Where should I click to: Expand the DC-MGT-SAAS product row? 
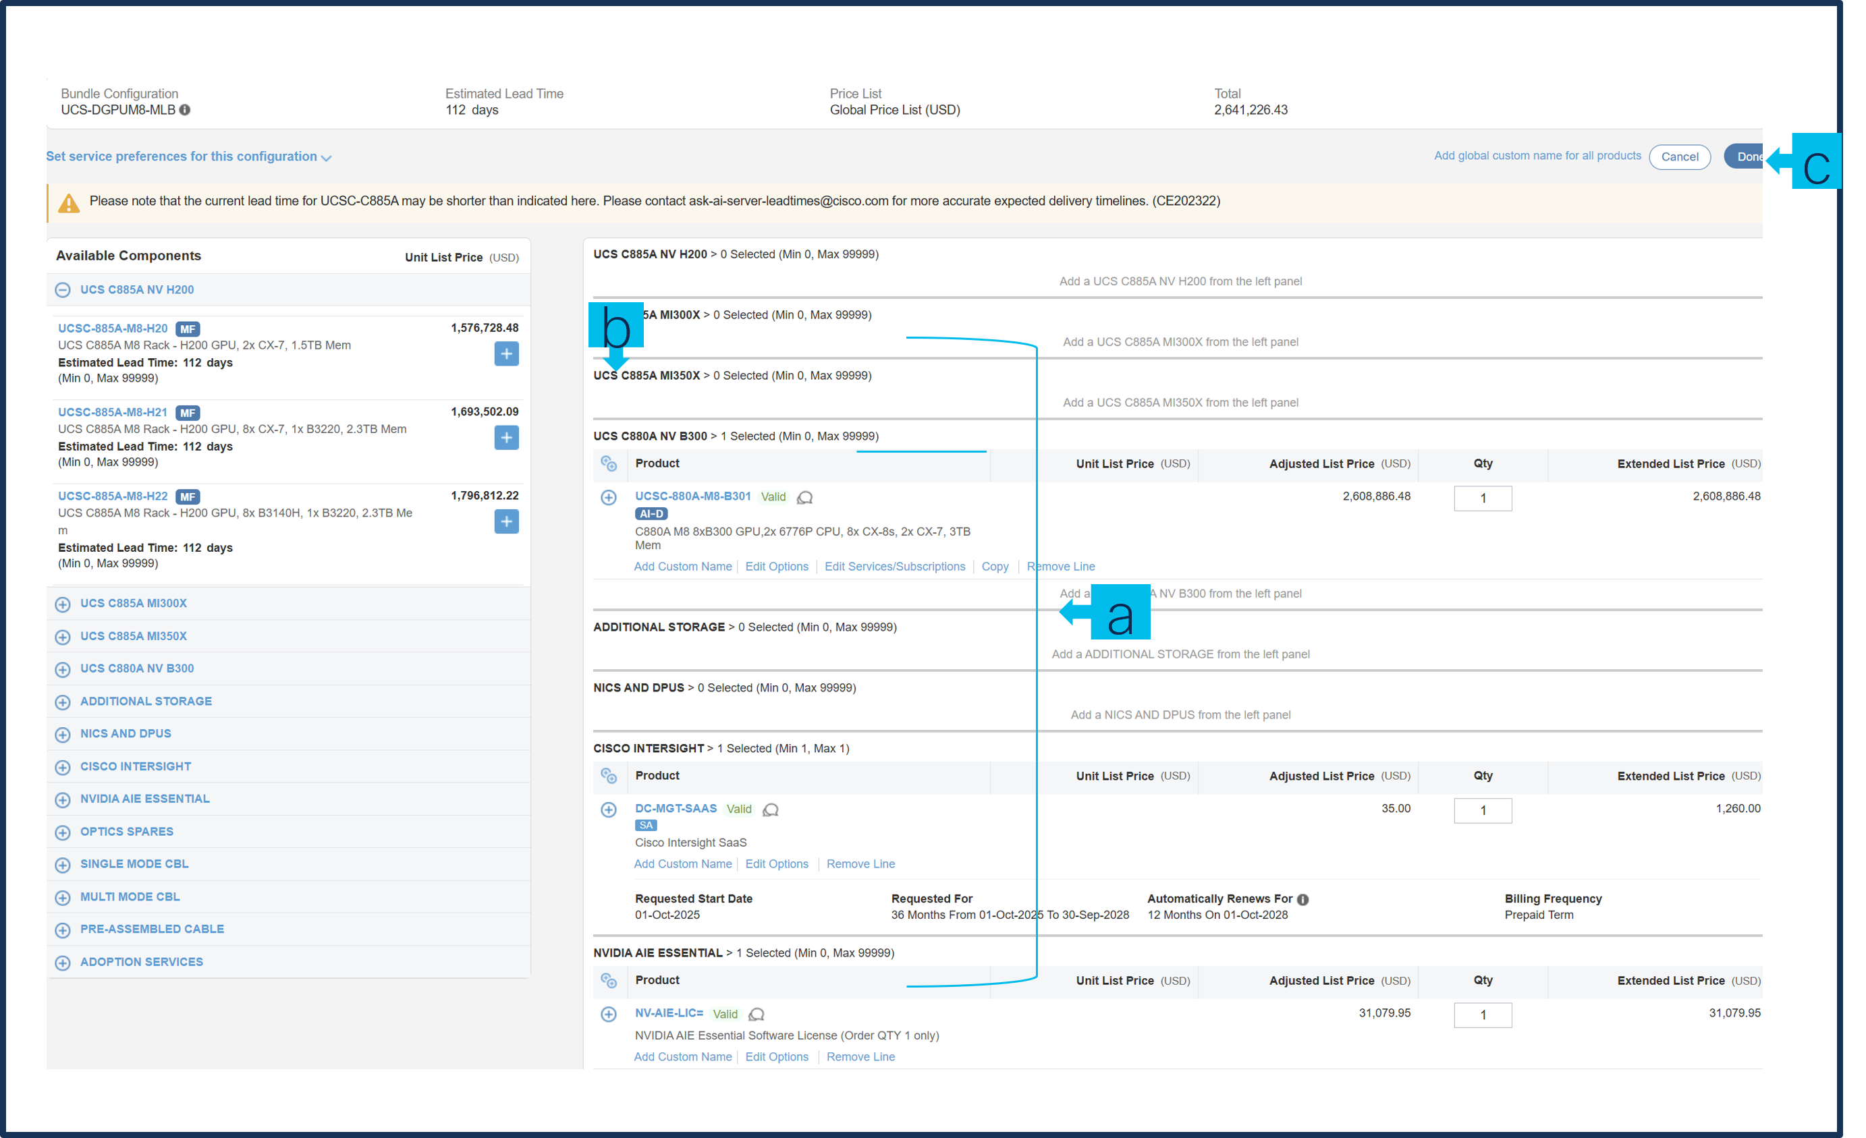coord(608,809)
